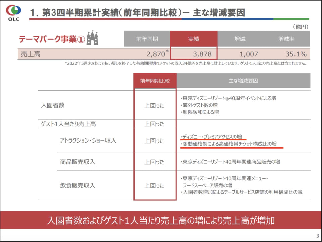Click the 入園者数 row label
This screenshot has width=322, height=242.
coord(53,105)
